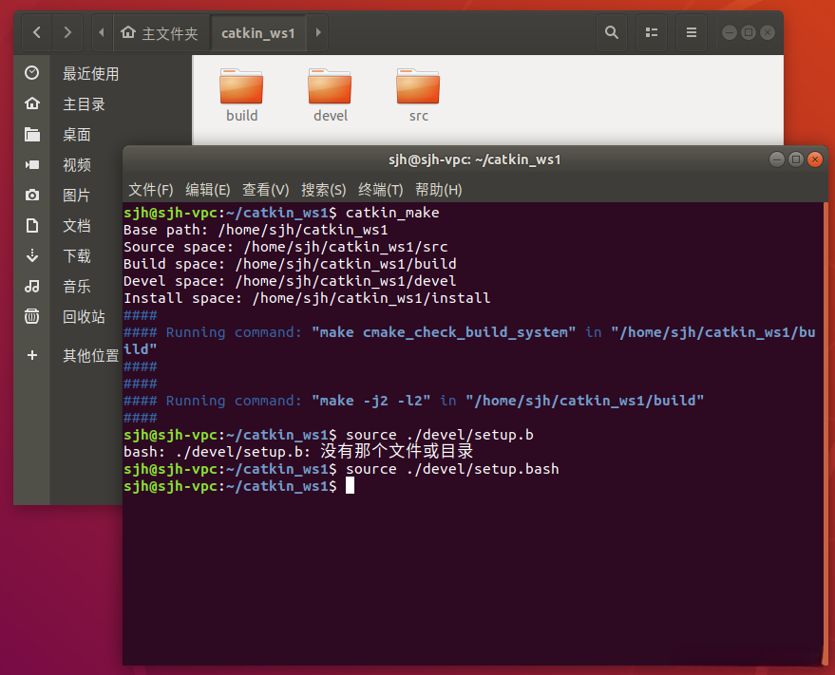Screen dimensions: 835x675
Task: Click the 'catkin_make' command text
Action: [x=392, y=213]
